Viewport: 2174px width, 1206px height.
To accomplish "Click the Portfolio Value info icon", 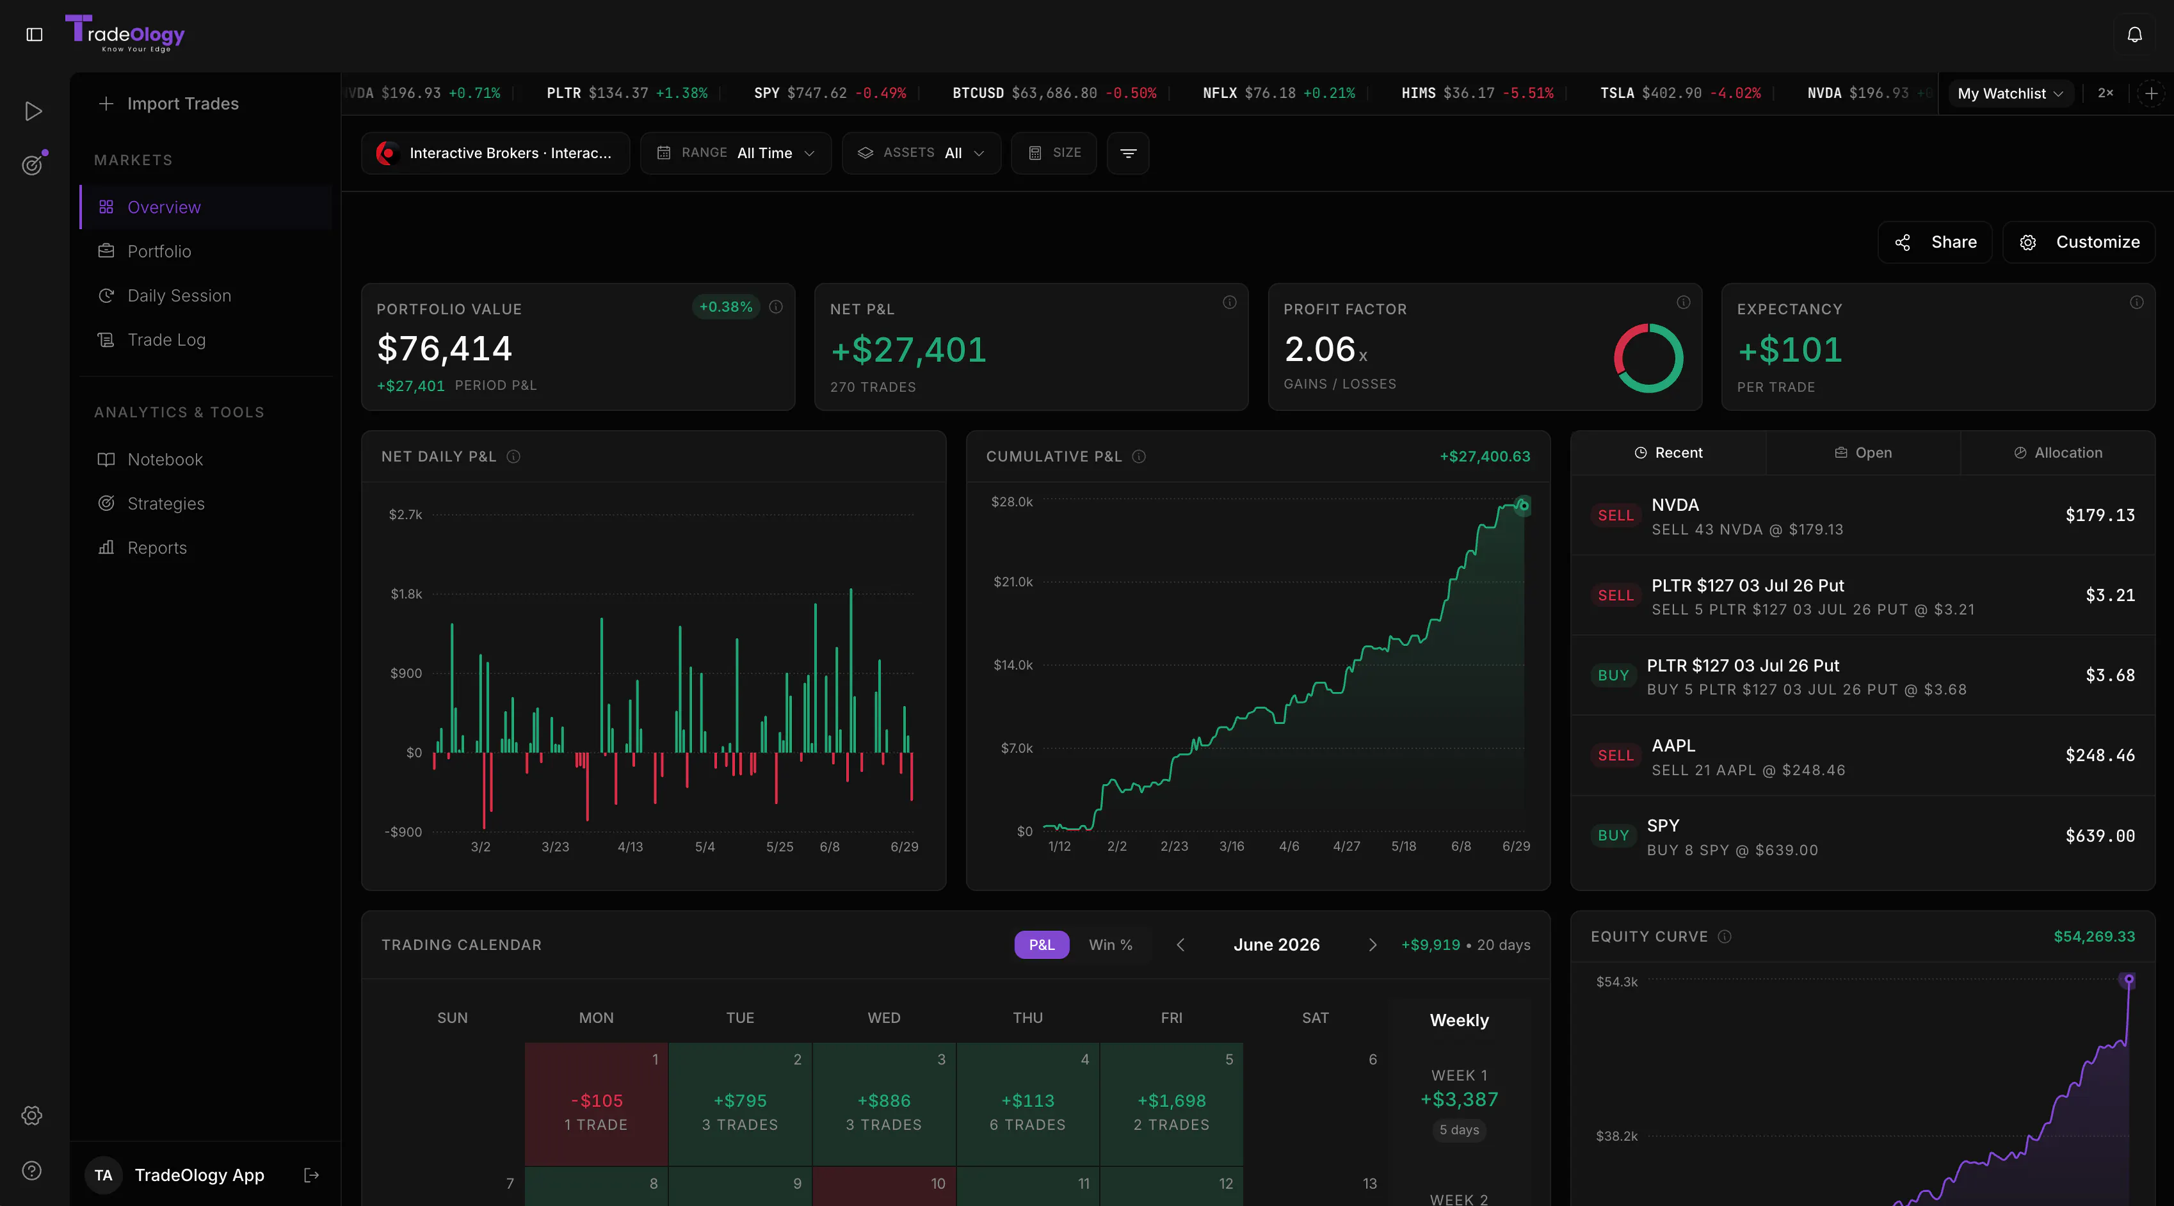I will click(x=776, y=307).
